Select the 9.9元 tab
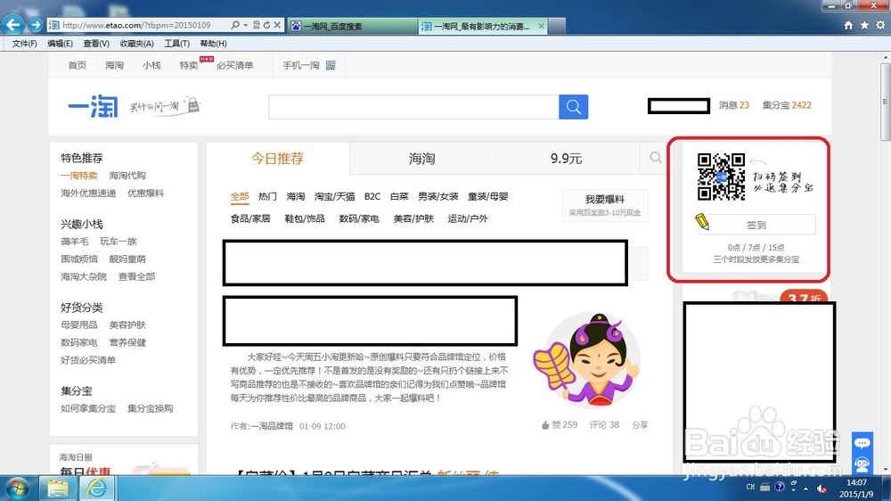The image size is (891, 501). coord(566,159)
